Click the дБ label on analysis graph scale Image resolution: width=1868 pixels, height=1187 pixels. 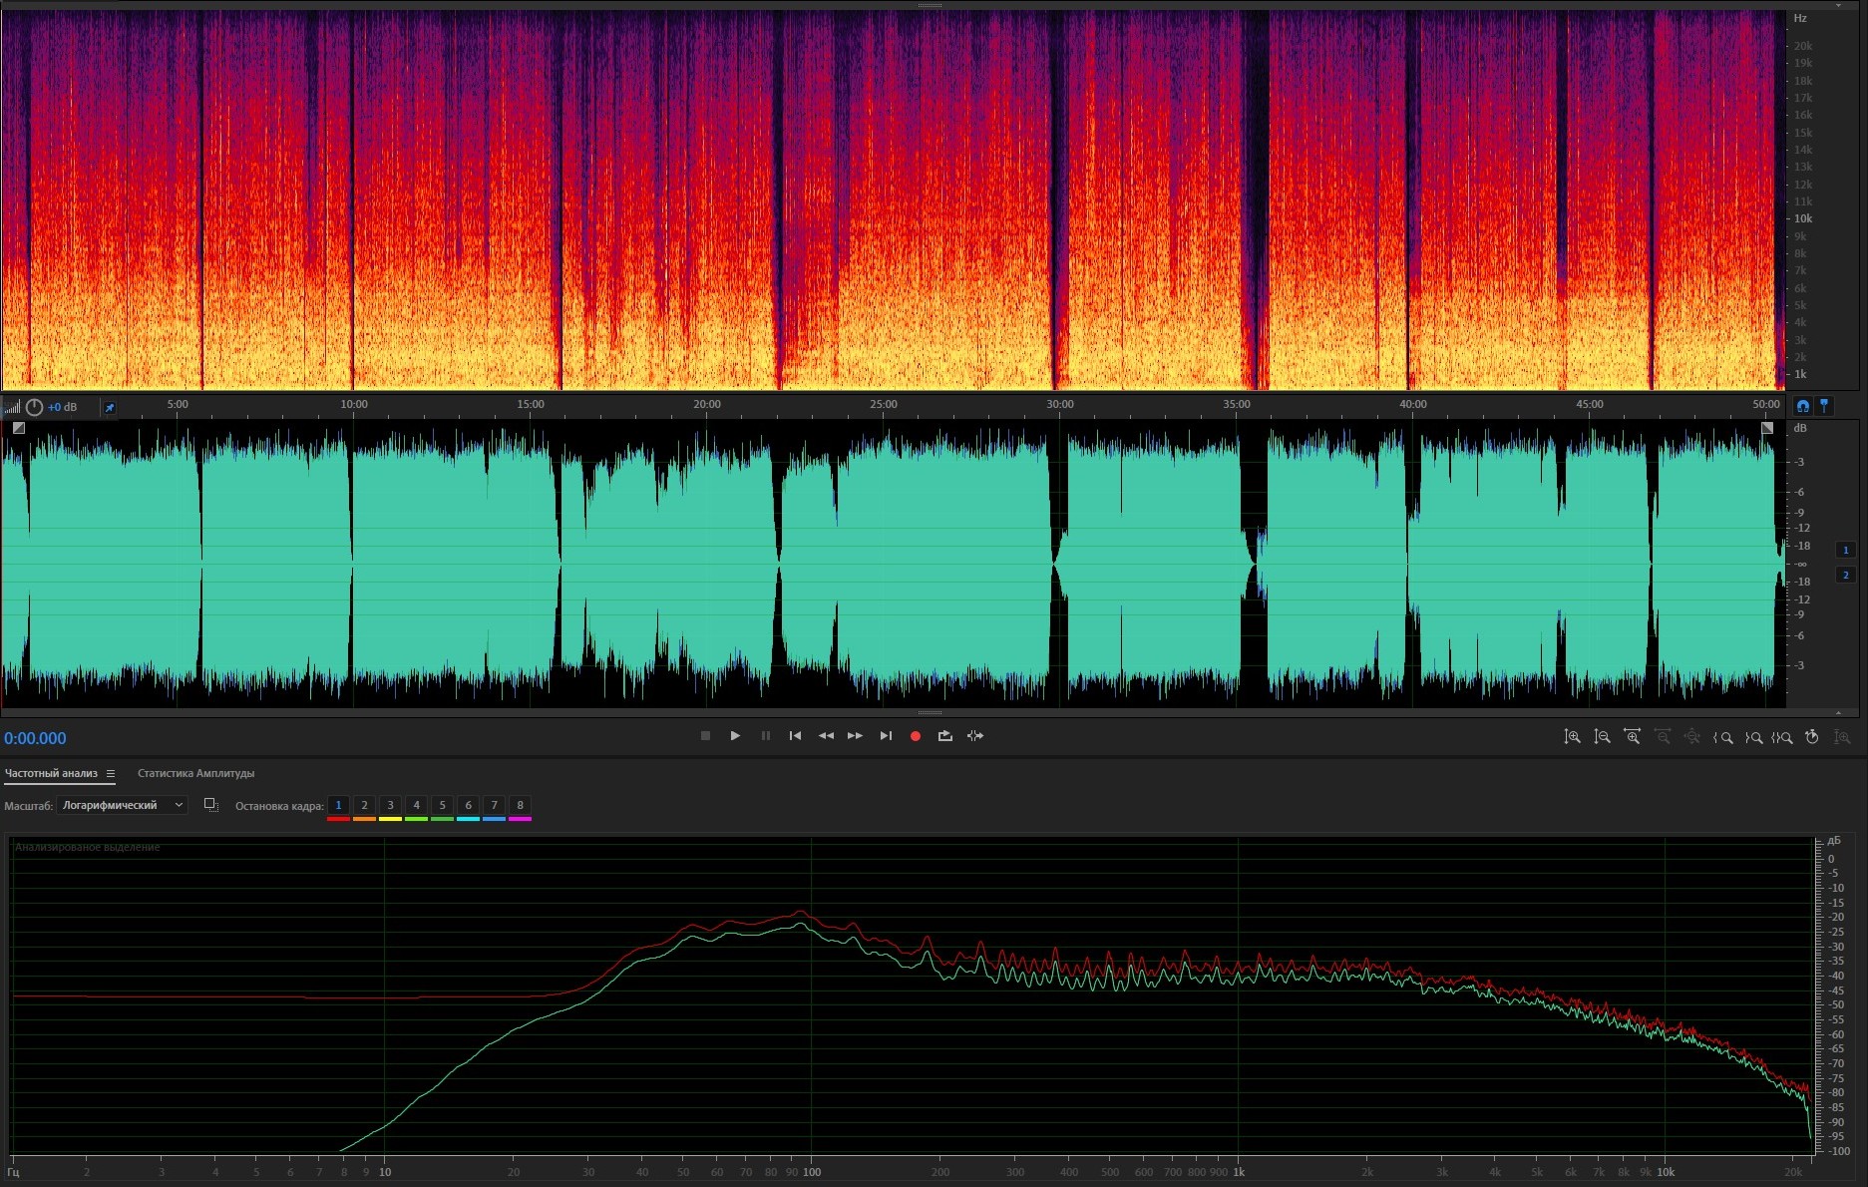(x=1833, y=841)
